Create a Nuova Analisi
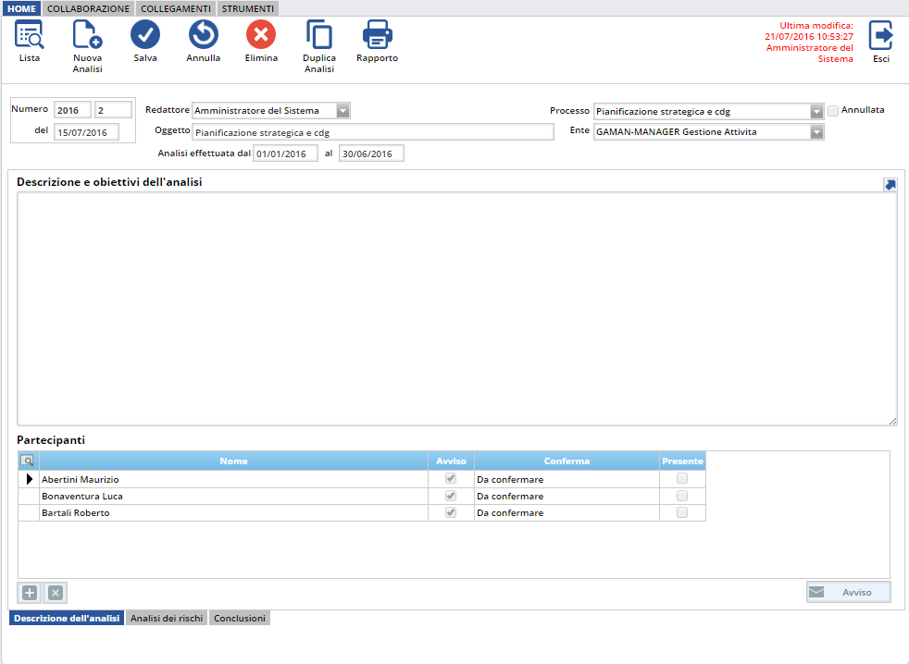Image resolution: width=909 pixels, height=664 pixels. [87, 35]
